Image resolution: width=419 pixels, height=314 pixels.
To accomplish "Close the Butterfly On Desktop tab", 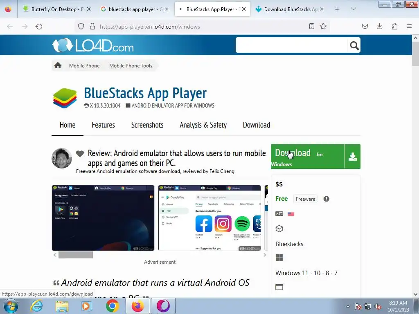I will coord(89,9).
